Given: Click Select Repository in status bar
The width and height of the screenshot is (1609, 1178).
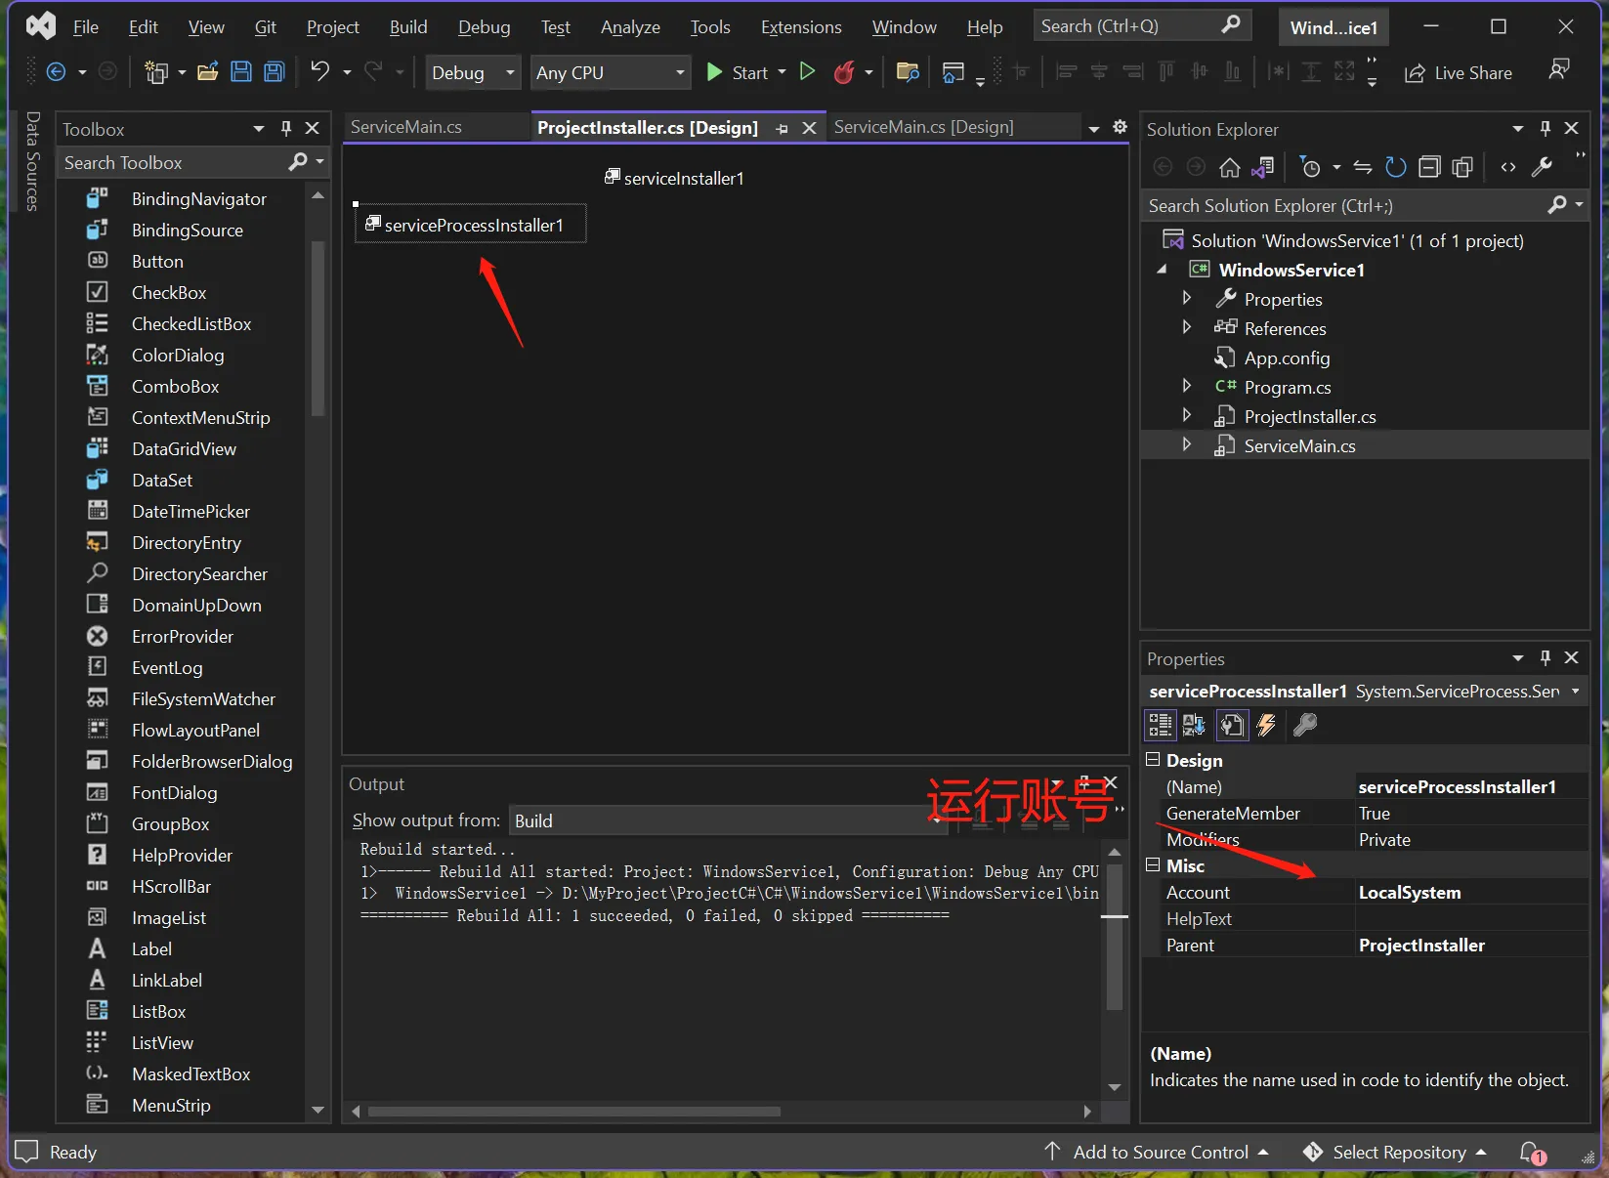Looking at the screenshot, I should pos(1395,1153).
